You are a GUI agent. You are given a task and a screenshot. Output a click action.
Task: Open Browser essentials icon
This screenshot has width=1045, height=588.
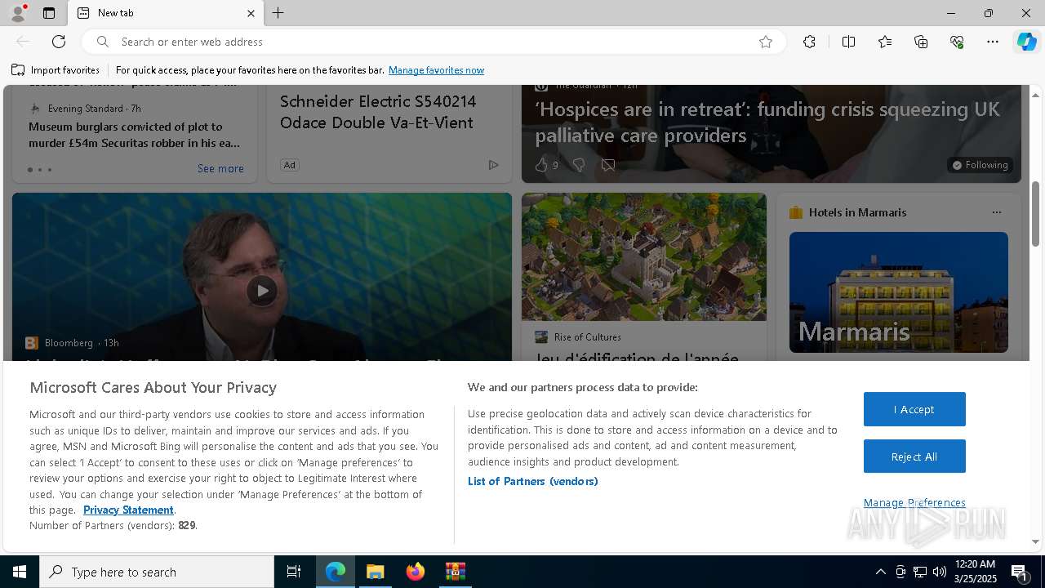(957, 42)
